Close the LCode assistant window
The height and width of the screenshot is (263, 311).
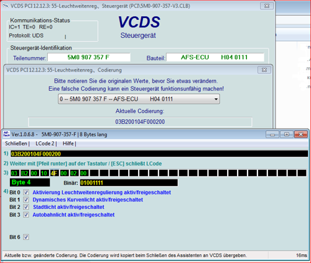300,134
